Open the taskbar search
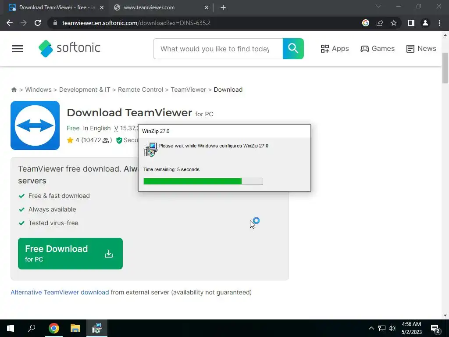This screenshot has height=337, width=449. point(32,328)
